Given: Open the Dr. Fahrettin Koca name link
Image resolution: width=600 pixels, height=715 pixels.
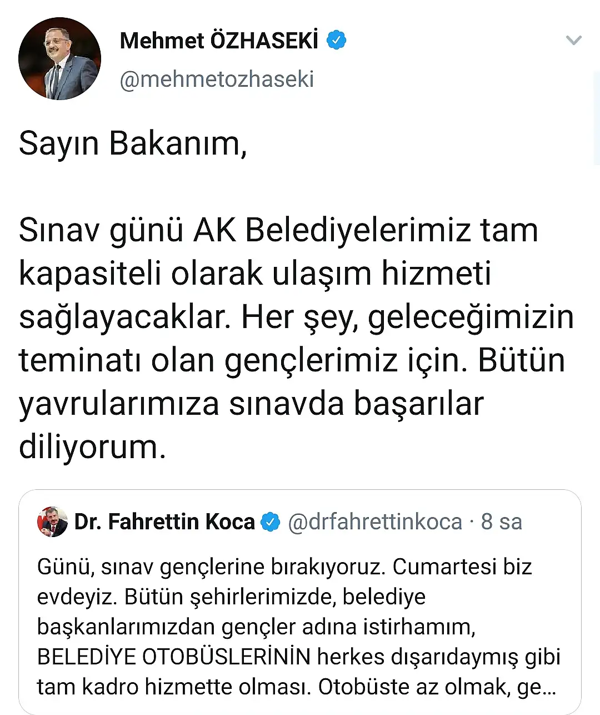Looking at the screenshot, I should tap(164, 522).
